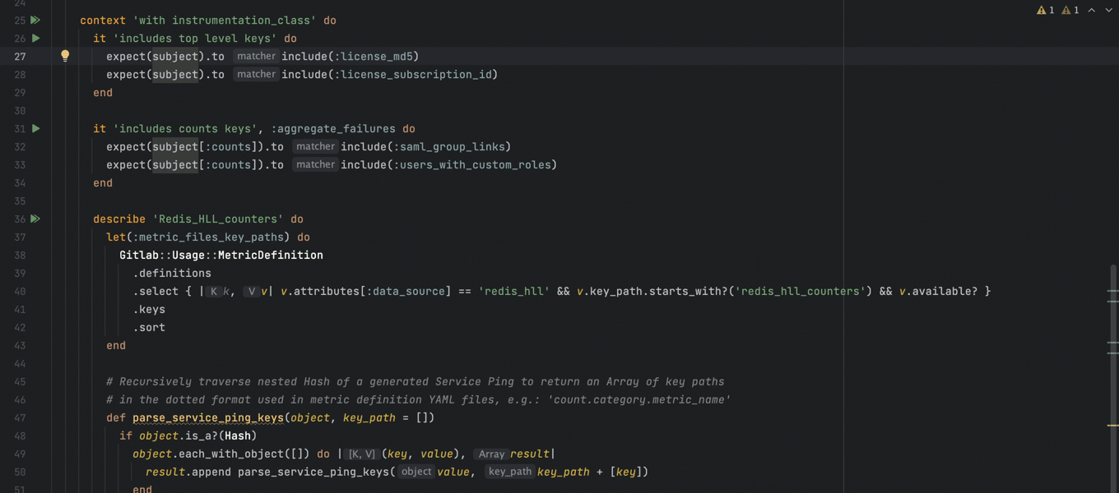Click the Array inlay hint before result

point(491,454)
